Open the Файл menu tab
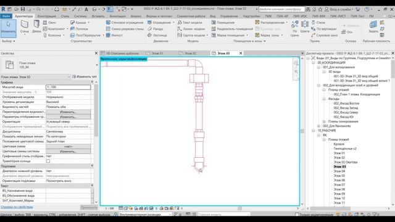 (6, 16)
